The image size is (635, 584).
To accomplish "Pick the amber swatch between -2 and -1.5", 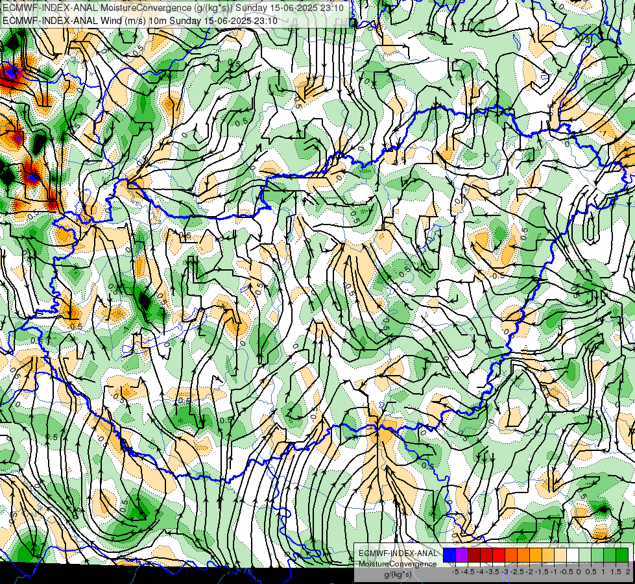I will pos(536,555).
